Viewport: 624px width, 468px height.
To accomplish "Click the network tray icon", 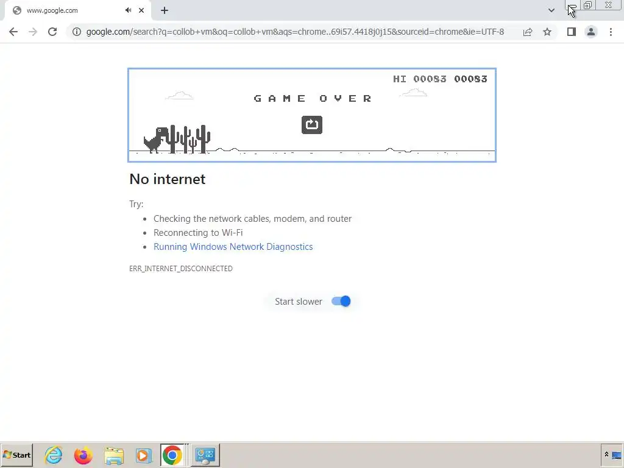I will click(617, 455).
